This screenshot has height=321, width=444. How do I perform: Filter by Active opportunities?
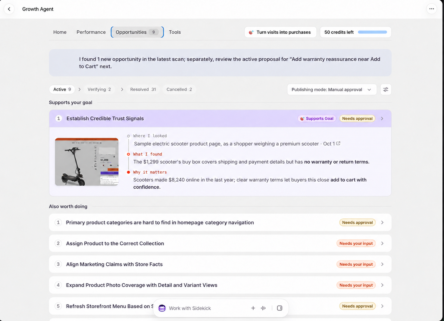62,89
